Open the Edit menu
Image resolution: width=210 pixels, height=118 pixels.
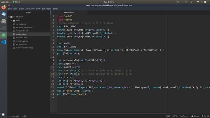15,9
